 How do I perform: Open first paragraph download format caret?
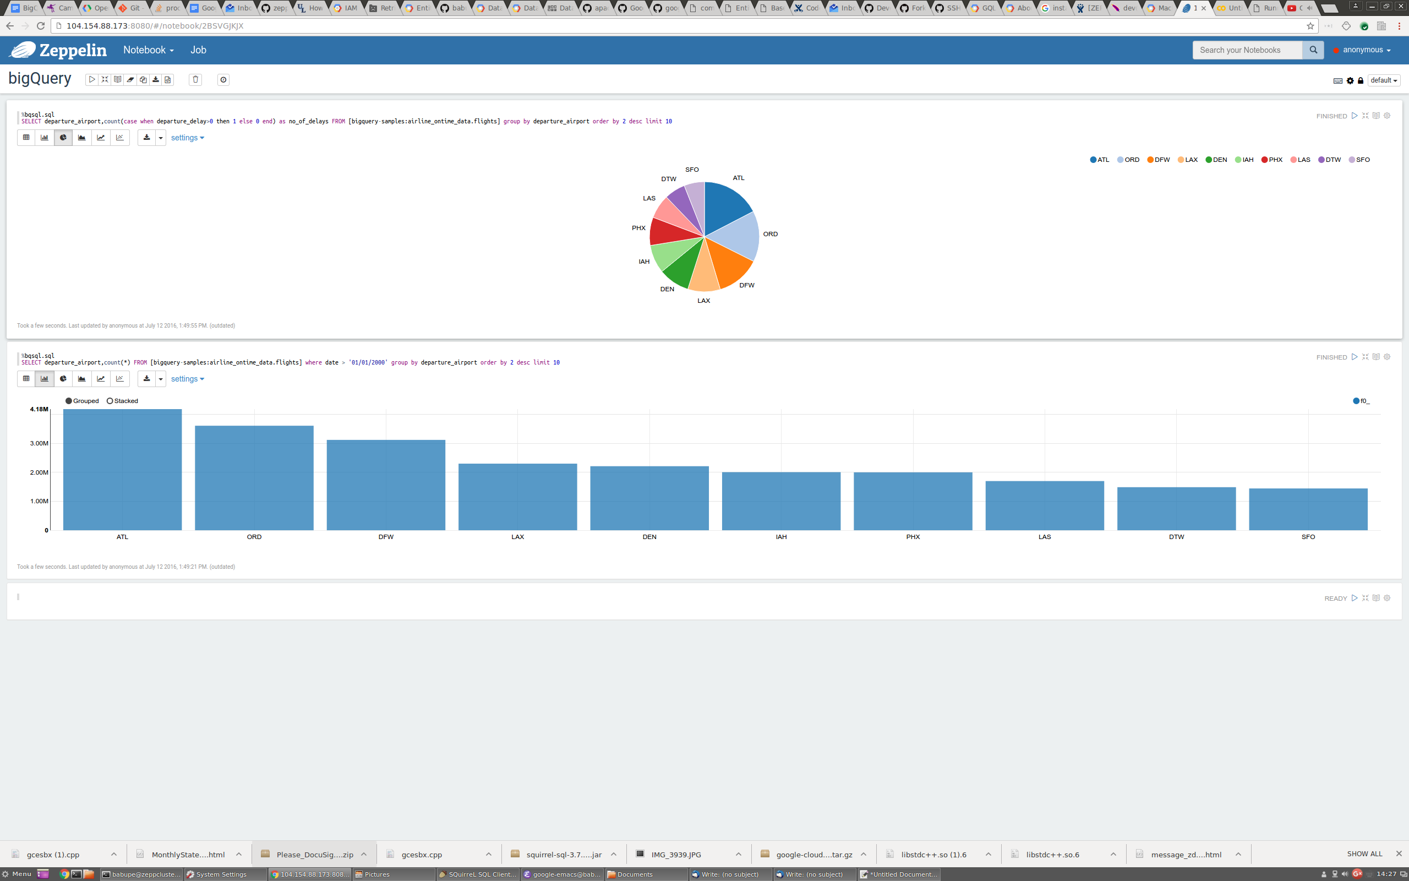pos(161,138)
